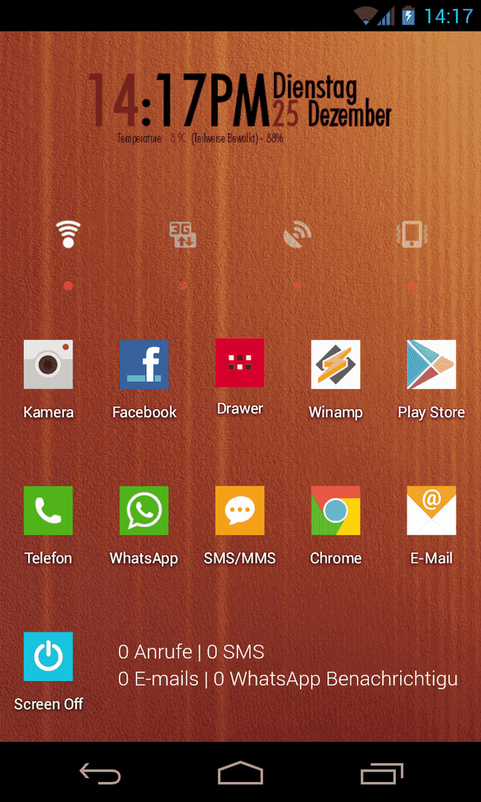The height and width of the screenshot is (802, 481).
Task: Tap the '0 Anrufe | 0 SMS' text
Action: point(192,652)
